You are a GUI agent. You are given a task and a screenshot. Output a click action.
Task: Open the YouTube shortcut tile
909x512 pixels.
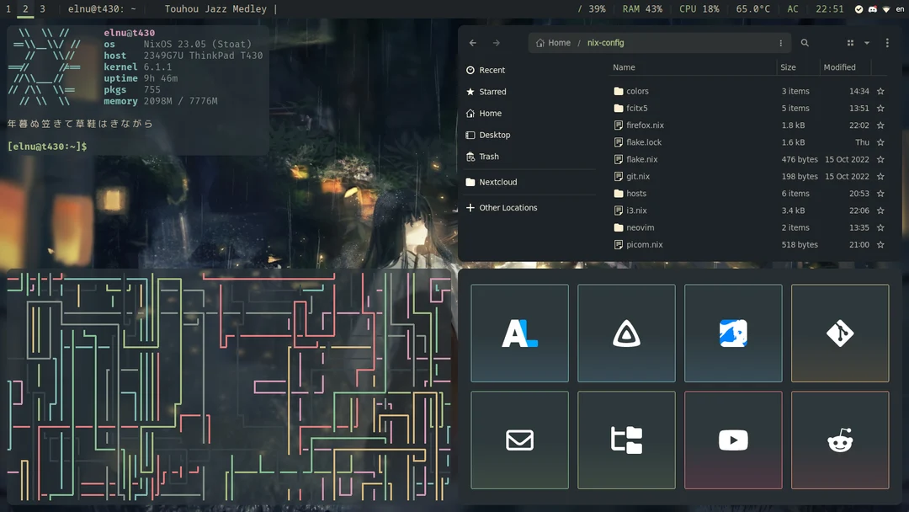(x=733, y=440)
